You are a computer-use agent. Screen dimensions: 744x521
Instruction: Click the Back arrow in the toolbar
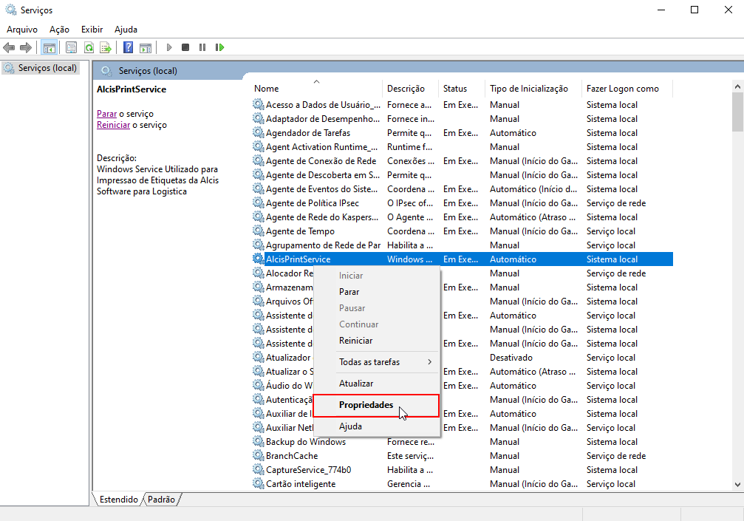pos(9,47)
